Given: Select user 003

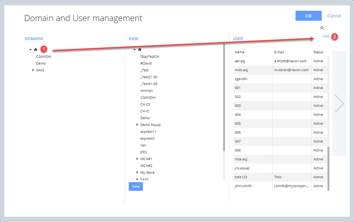Looking at the screenshot, I should pos(280,106).
